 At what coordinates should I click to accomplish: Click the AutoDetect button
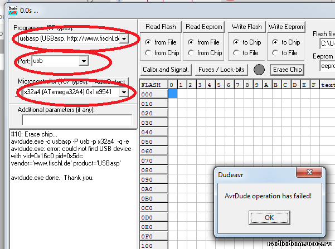[110, 81]
